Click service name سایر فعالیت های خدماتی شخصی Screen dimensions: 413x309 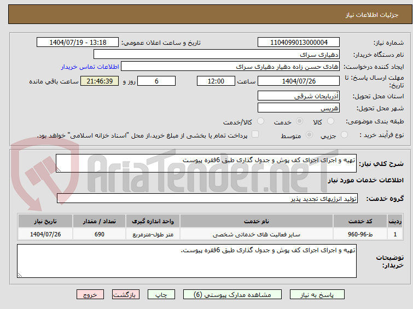[x=257, y=234]
